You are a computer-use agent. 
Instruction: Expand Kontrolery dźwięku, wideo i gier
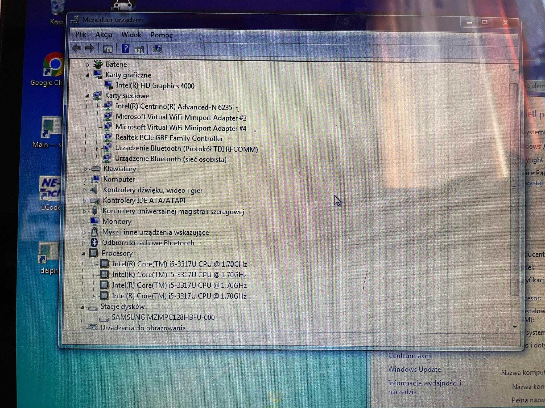pyautogui.click(x=85, y=190)
